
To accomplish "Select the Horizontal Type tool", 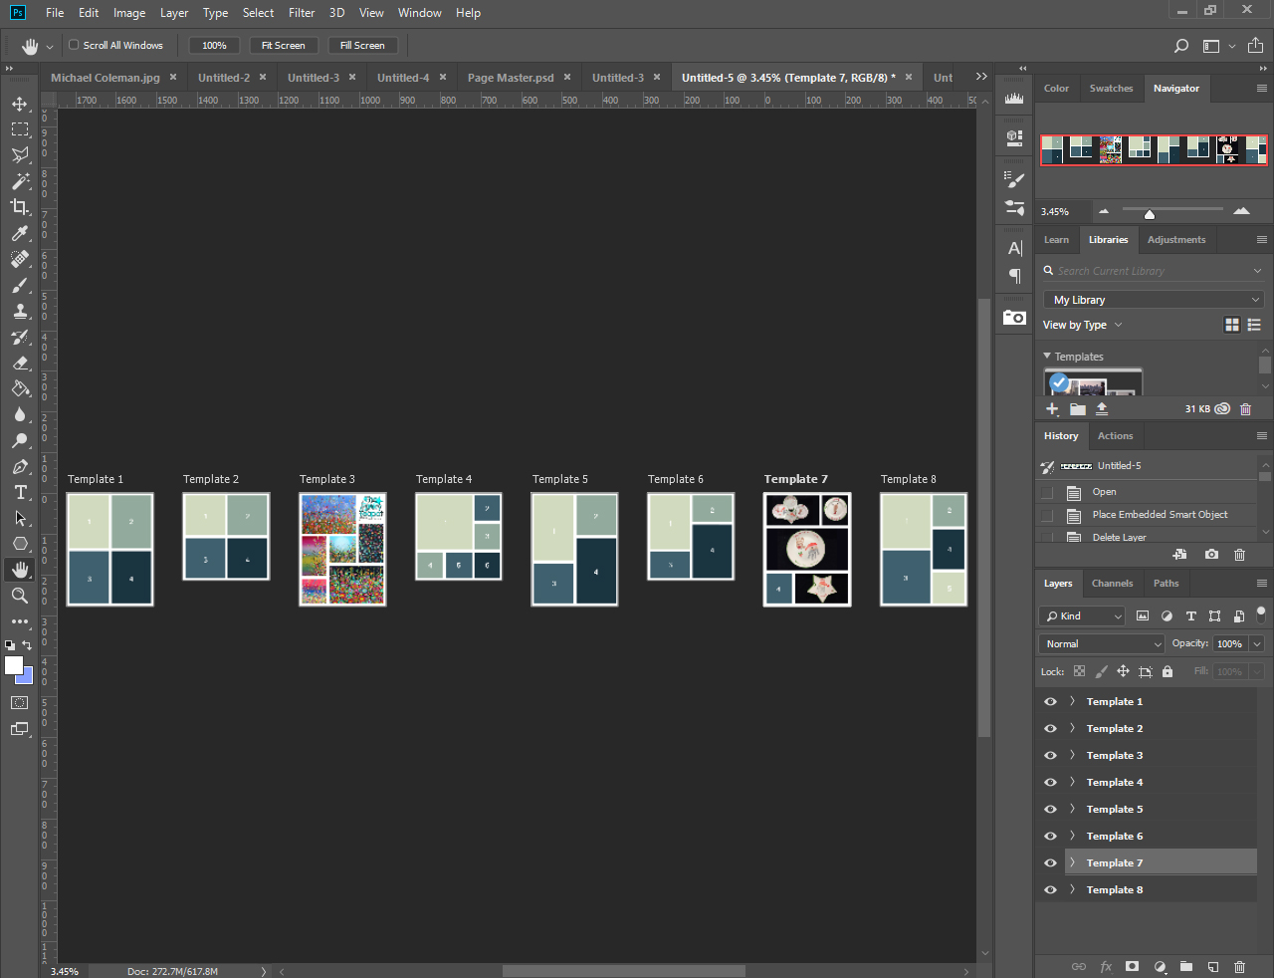I will [20, 492].
